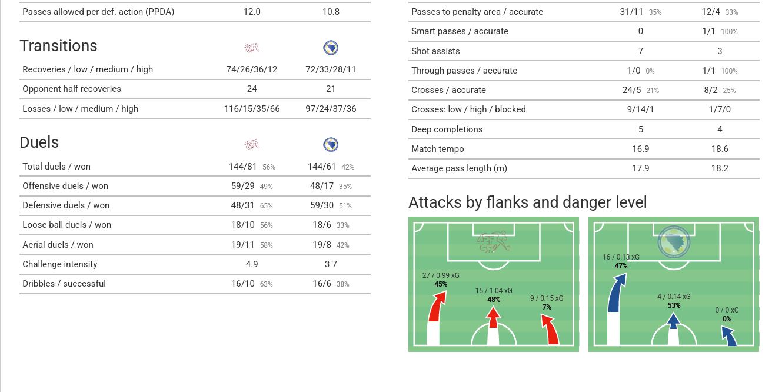Click Switzerland crest watermark on pitch
This screenshot has width=782, height=392.
tap(493, 242)
